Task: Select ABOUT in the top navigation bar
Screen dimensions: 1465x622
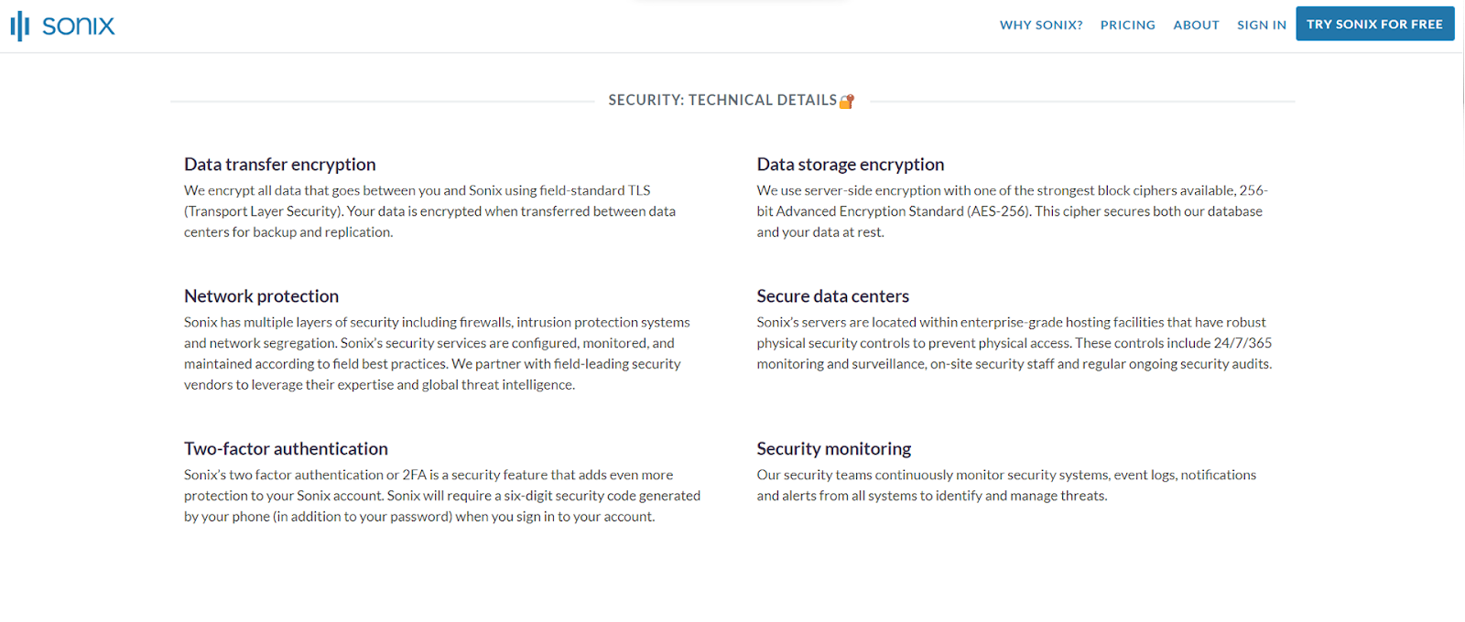Action: [1196, 25]
